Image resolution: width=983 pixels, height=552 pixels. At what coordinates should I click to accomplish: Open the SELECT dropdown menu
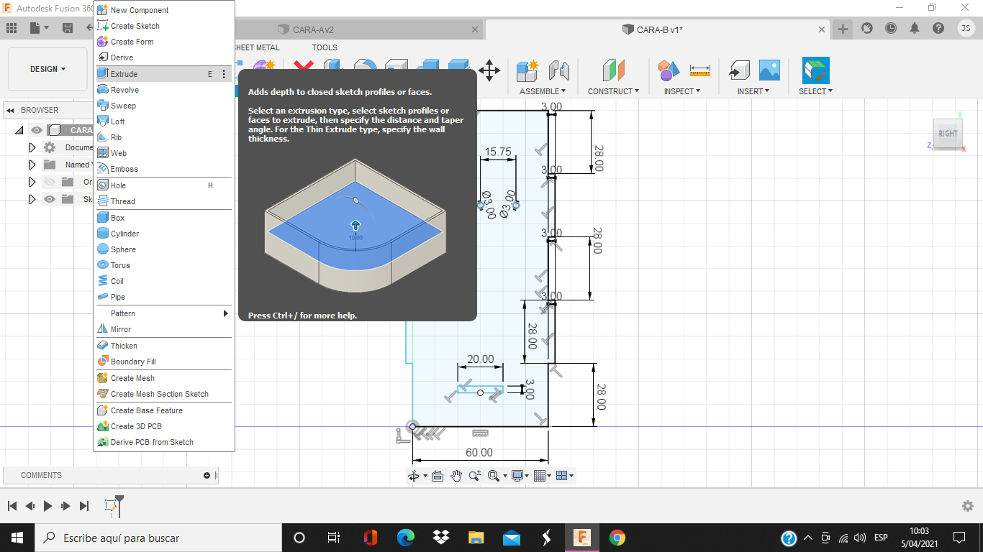point(815,91)
